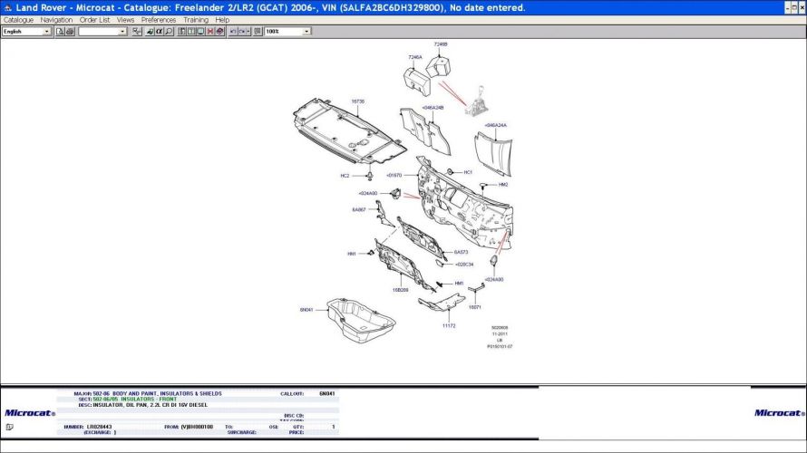Click the toolbar icon right of the magnifier
This screenshot has width=807, height=453.
(x=181, y=32)
